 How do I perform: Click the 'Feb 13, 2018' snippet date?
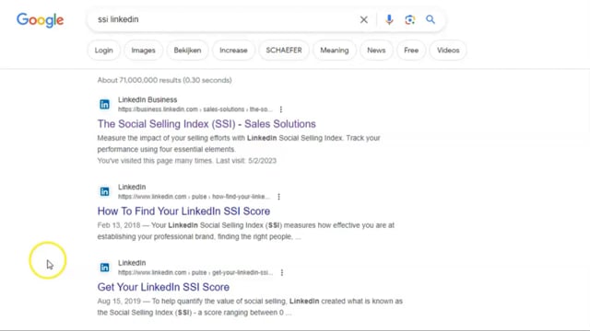point(119,225)
